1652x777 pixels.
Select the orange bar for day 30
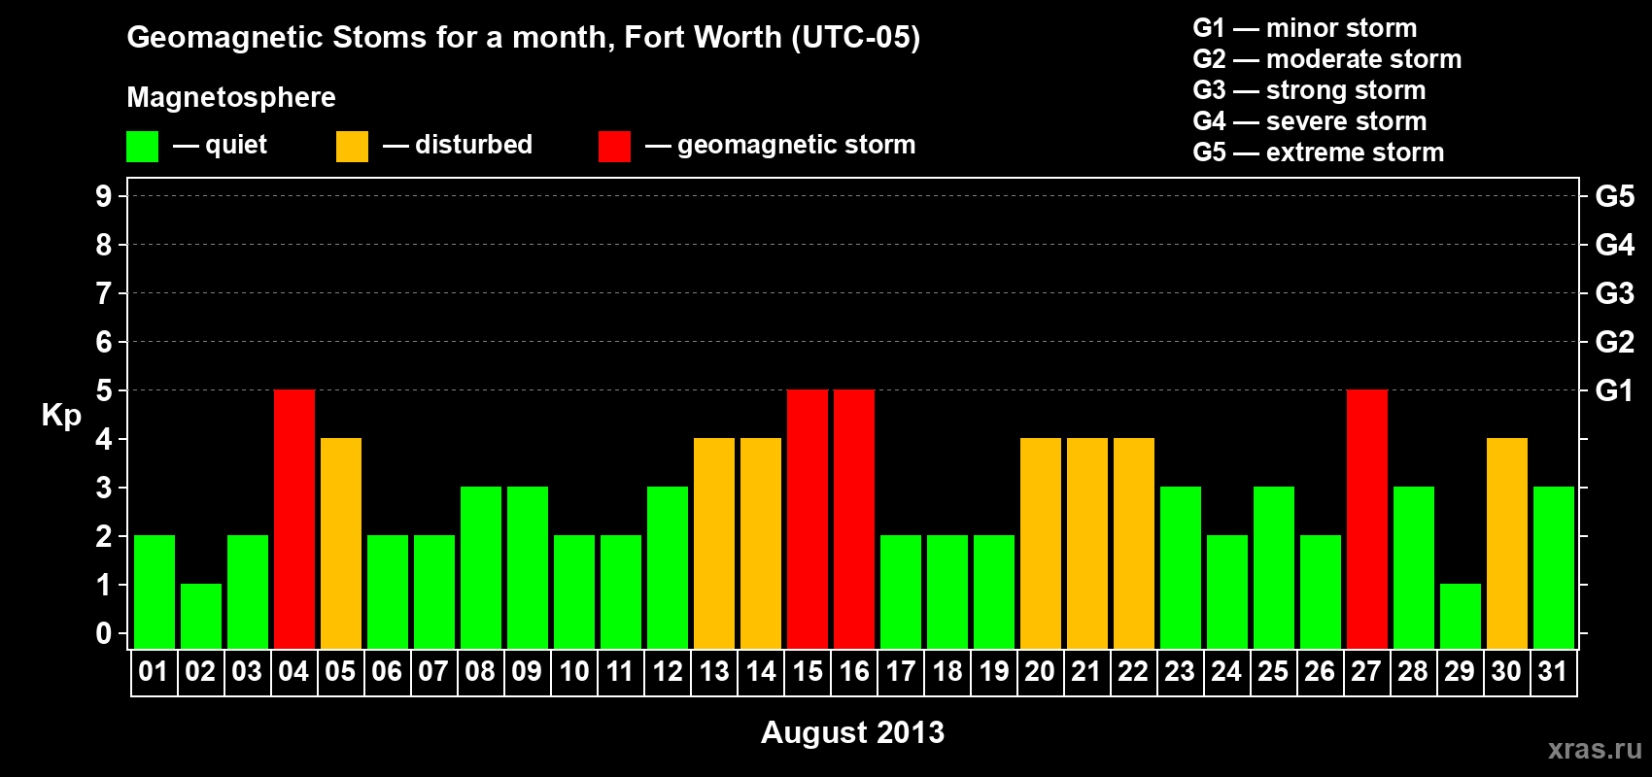(x=1507, y=543)
